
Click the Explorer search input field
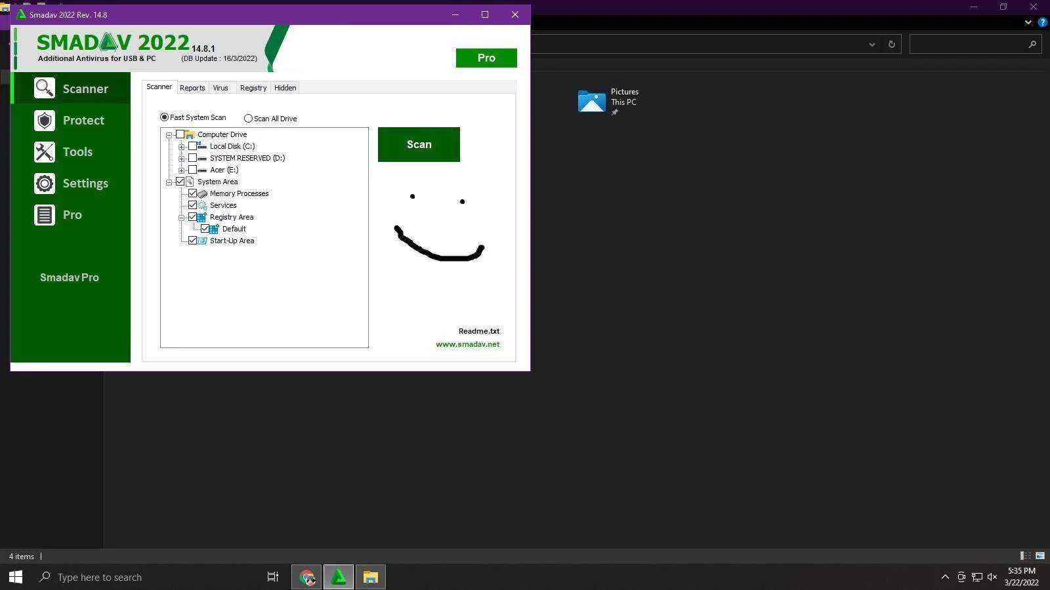975,44
